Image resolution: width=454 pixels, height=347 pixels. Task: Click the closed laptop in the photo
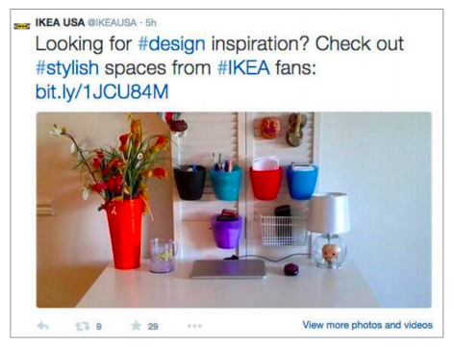click(x=228, y=269)
